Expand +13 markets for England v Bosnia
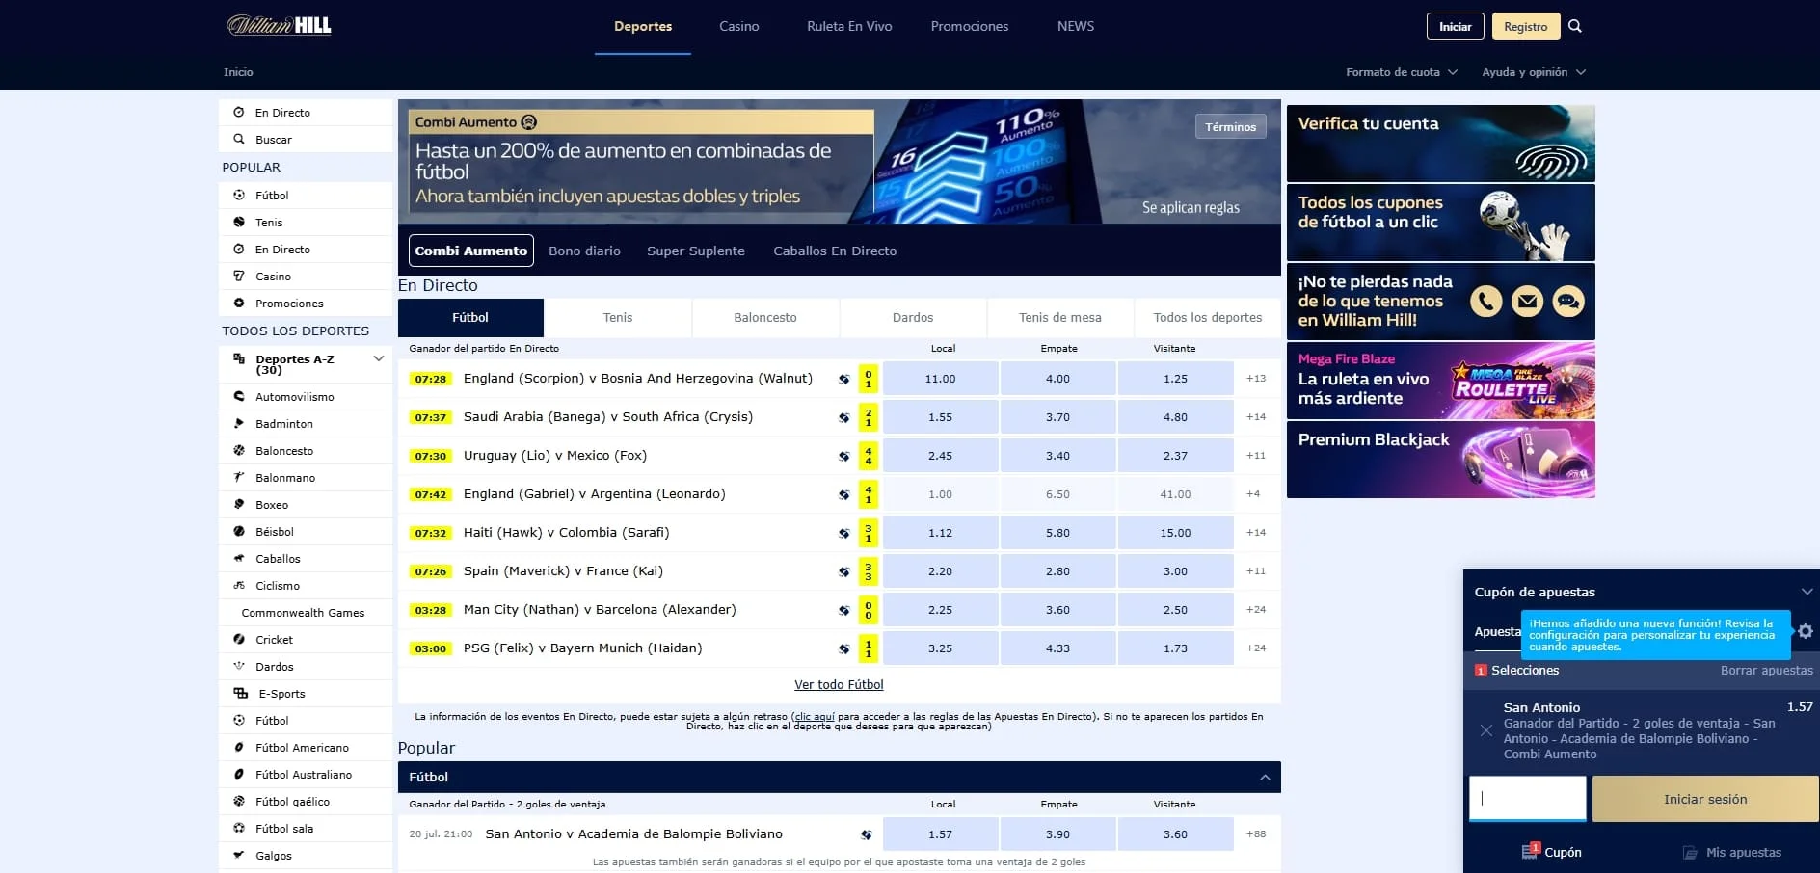Viewport: 1820px width, 873px height. [1256, 379]
